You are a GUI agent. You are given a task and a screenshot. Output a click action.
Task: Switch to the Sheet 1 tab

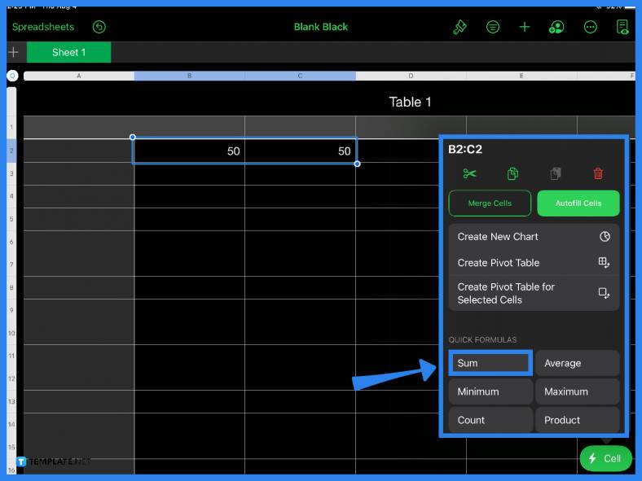click(68, 52)
